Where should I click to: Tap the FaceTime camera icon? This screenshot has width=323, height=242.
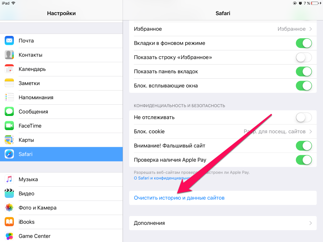point(9,126)
